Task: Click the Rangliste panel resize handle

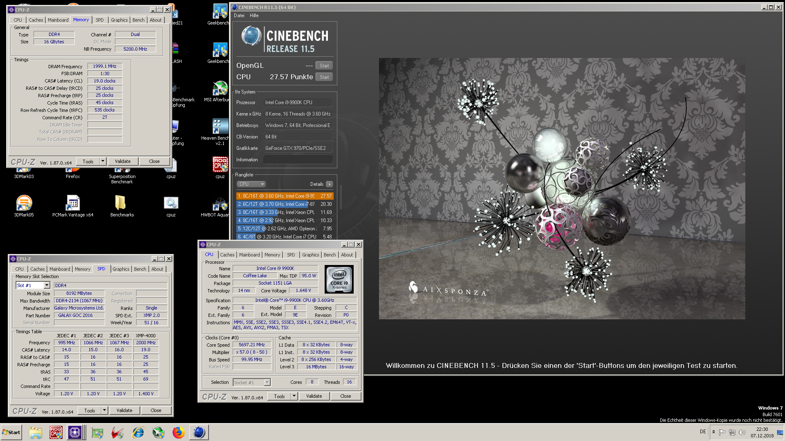Action: (340, 197)
